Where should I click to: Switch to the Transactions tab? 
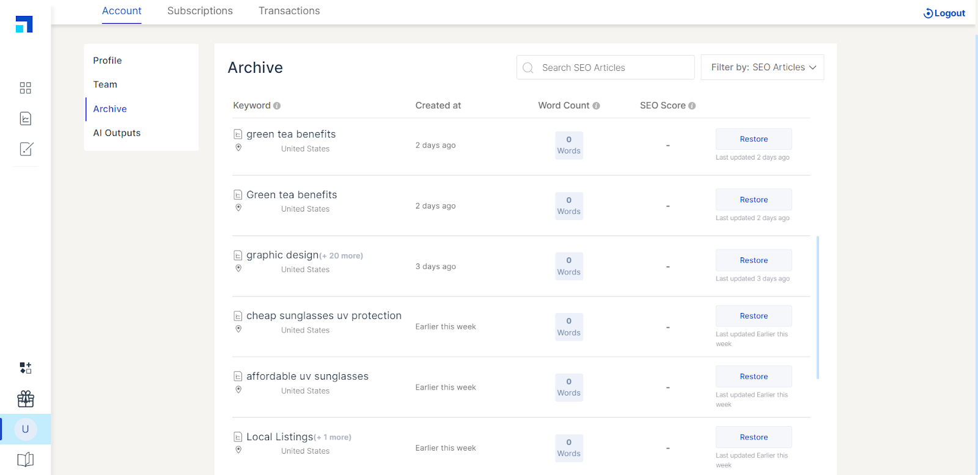pyautogui.click(x=289, y=11)
